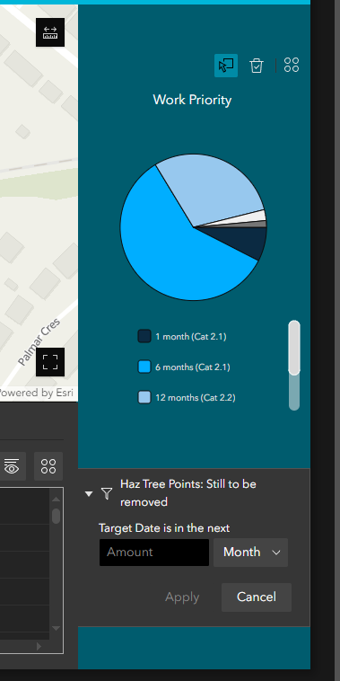Expand map to fullscreen view
Viewport: 340px width, 681px height.
point(50,362)
